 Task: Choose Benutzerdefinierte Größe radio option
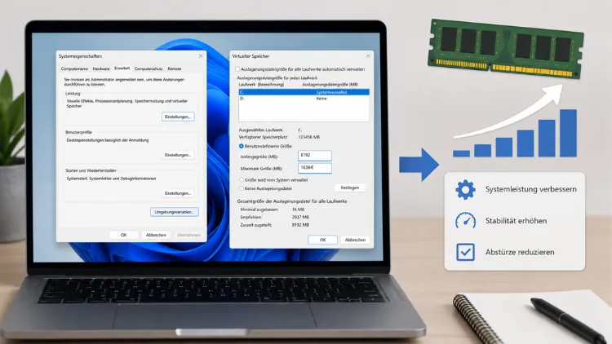click(x=242, y=146)
